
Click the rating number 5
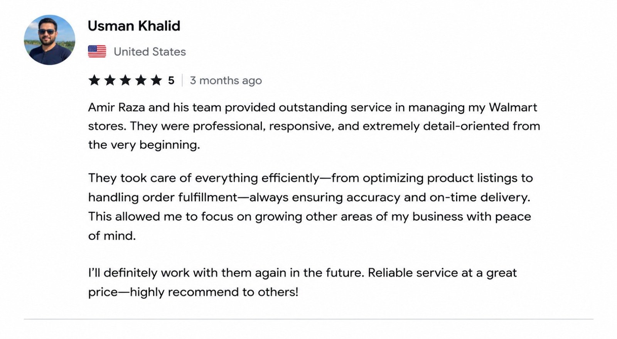coord(171,81)
